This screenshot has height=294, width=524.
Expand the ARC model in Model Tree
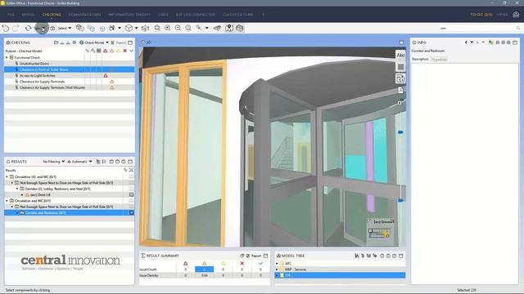click(277, 264)
